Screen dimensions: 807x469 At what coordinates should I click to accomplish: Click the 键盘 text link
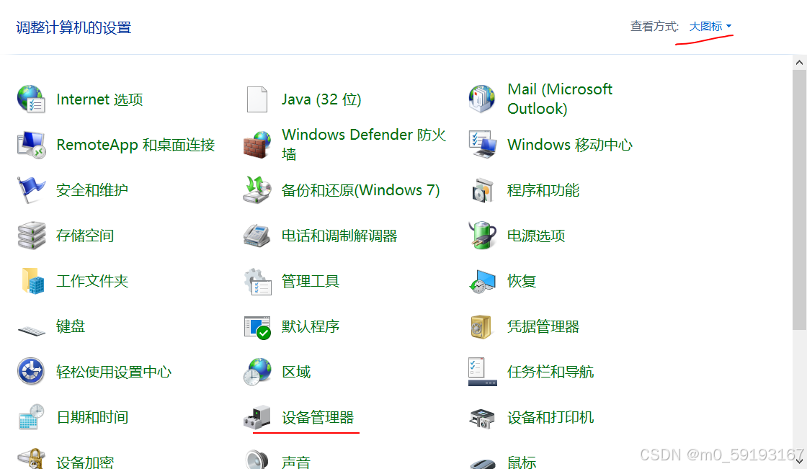click(x=71, y=326)
